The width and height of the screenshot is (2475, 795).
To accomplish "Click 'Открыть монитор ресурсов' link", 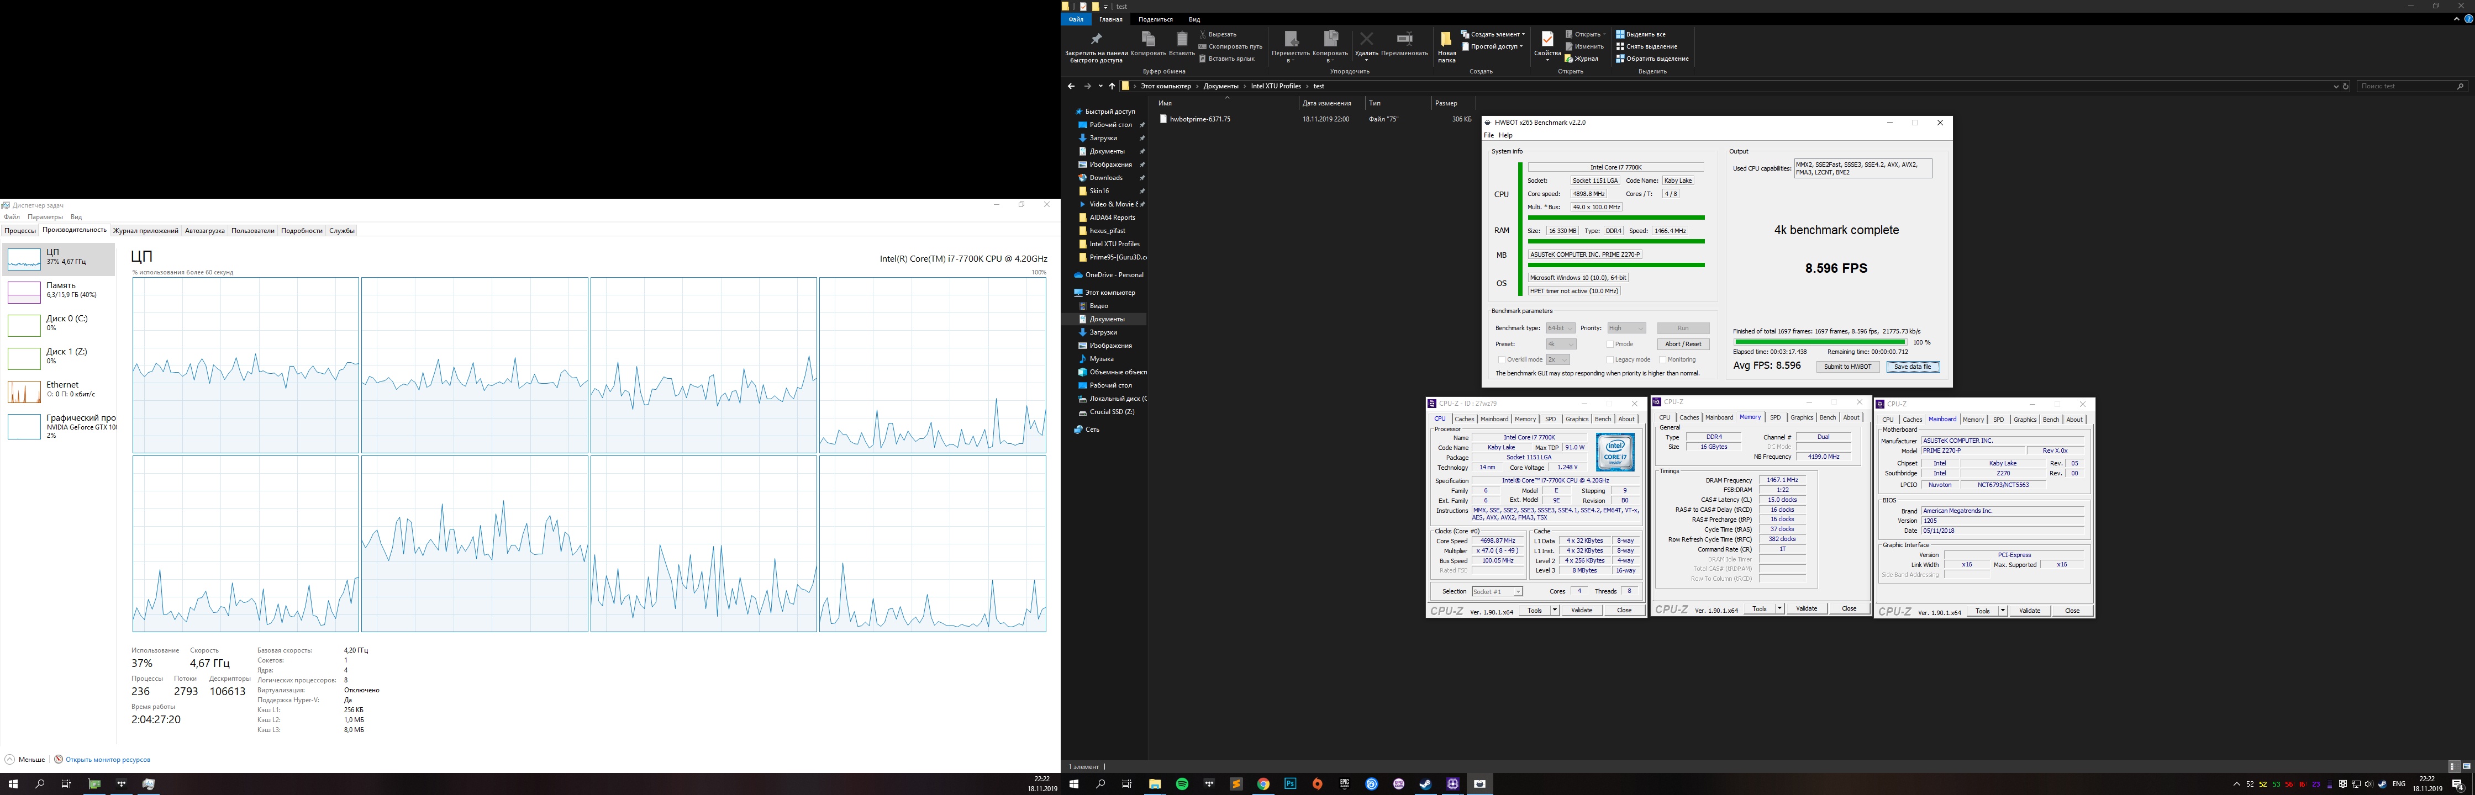I will point(108,760).
